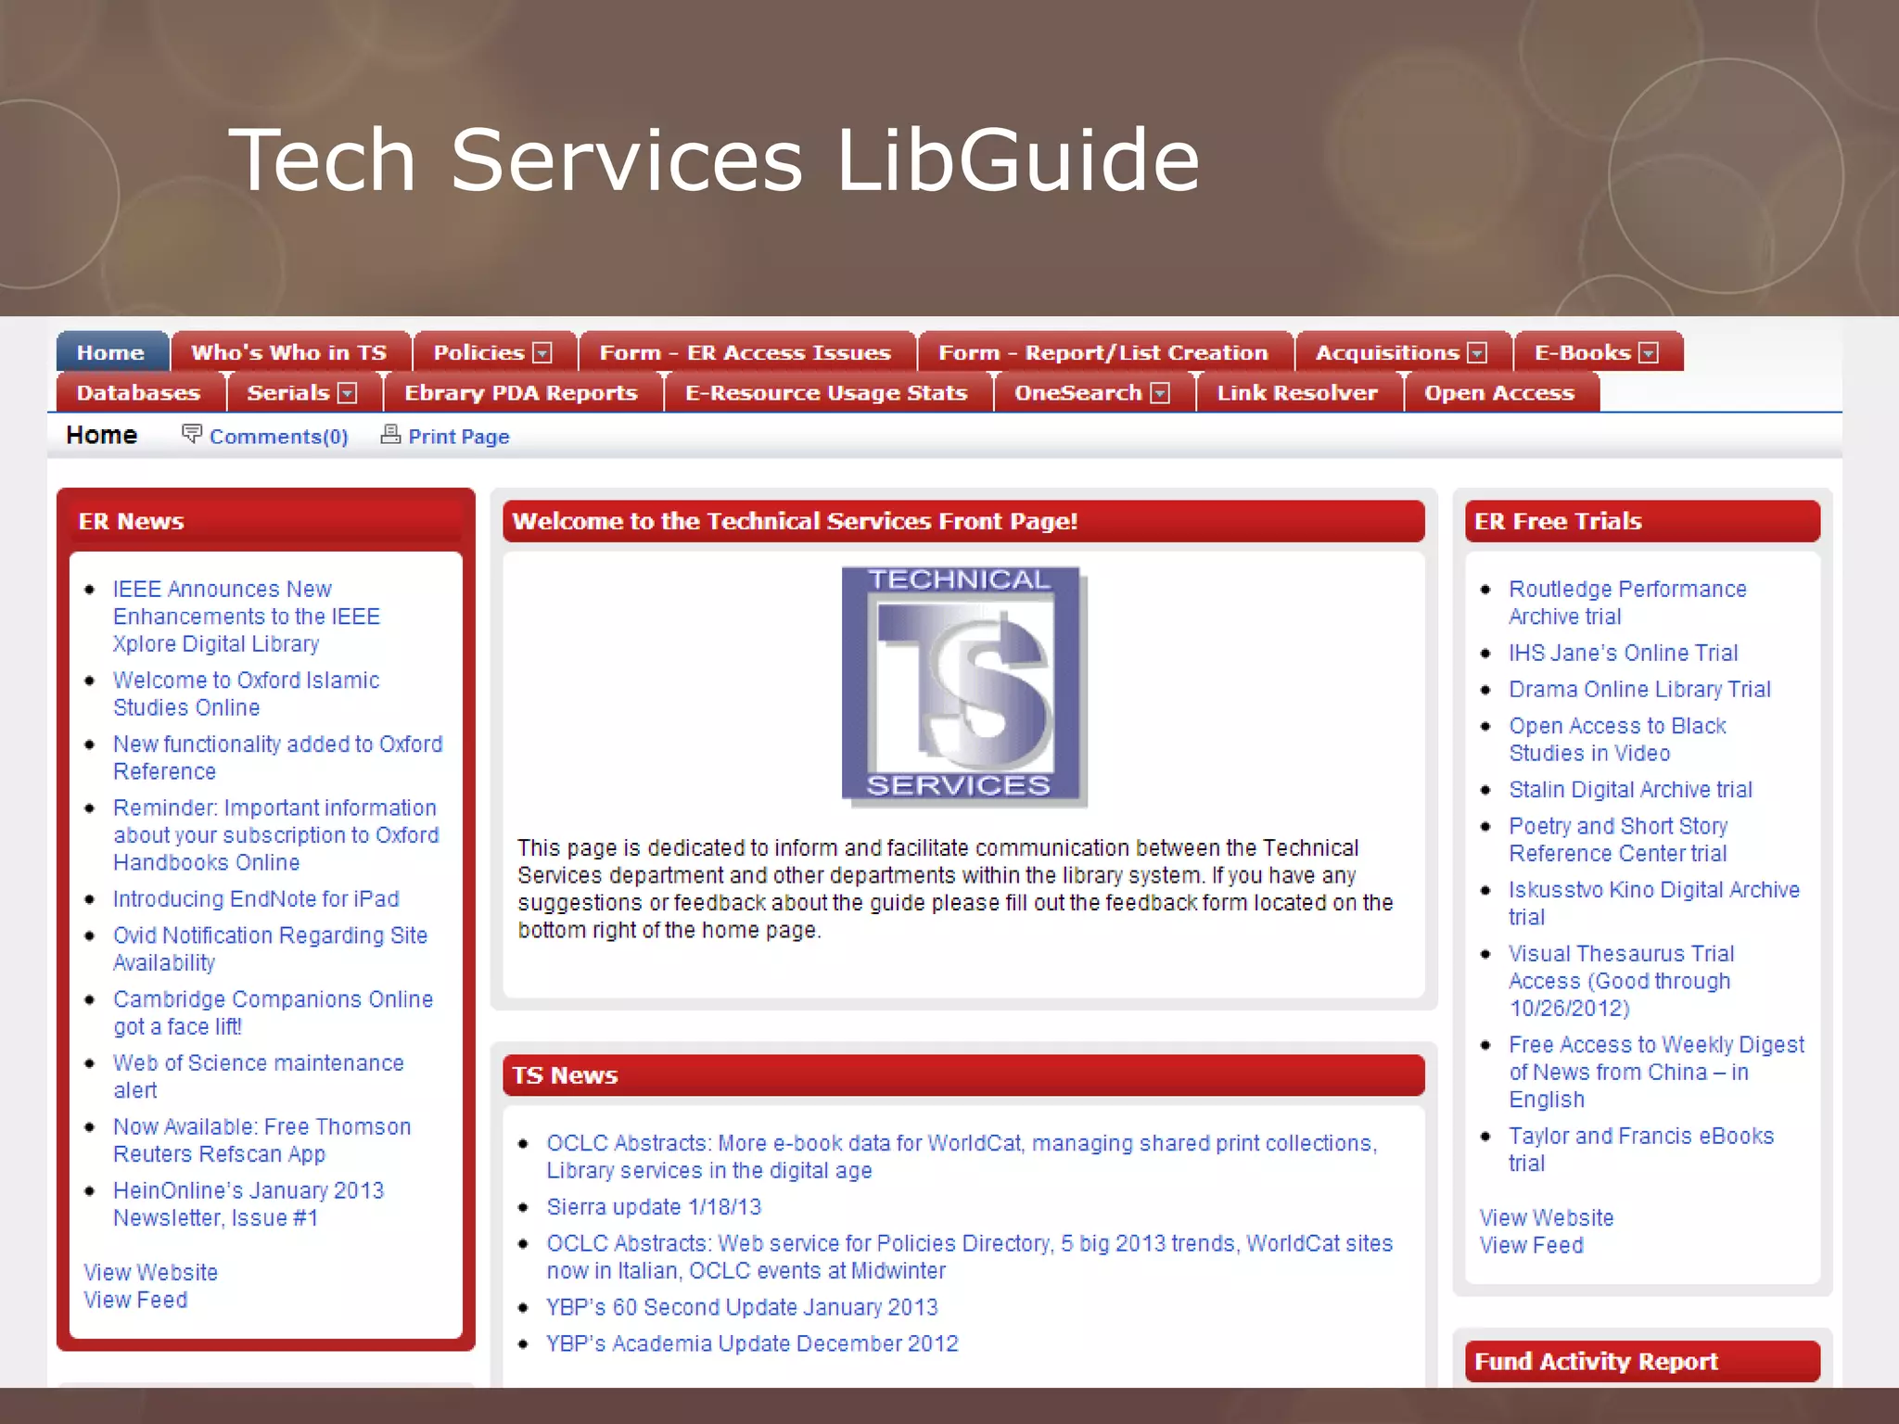Image resolution: width=1899 pixels, height=1424 pixels.
Task: Open OCLC Abstracts Policies Directory news link
Action: coord(970,1257)
